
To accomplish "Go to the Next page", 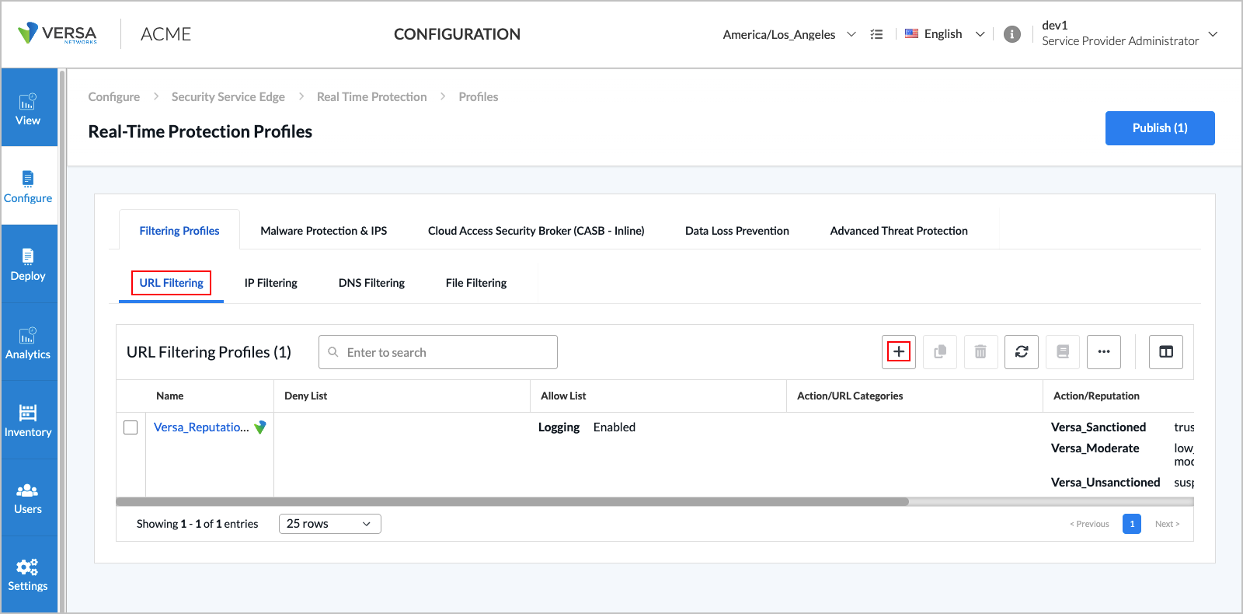I will coord(1167,524).
